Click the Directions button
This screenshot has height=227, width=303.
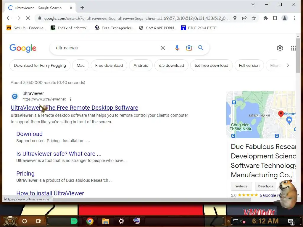click(266, 186)
